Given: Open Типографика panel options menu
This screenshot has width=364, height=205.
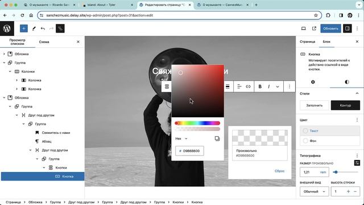Looking at the screenshot, I should 357,155.
